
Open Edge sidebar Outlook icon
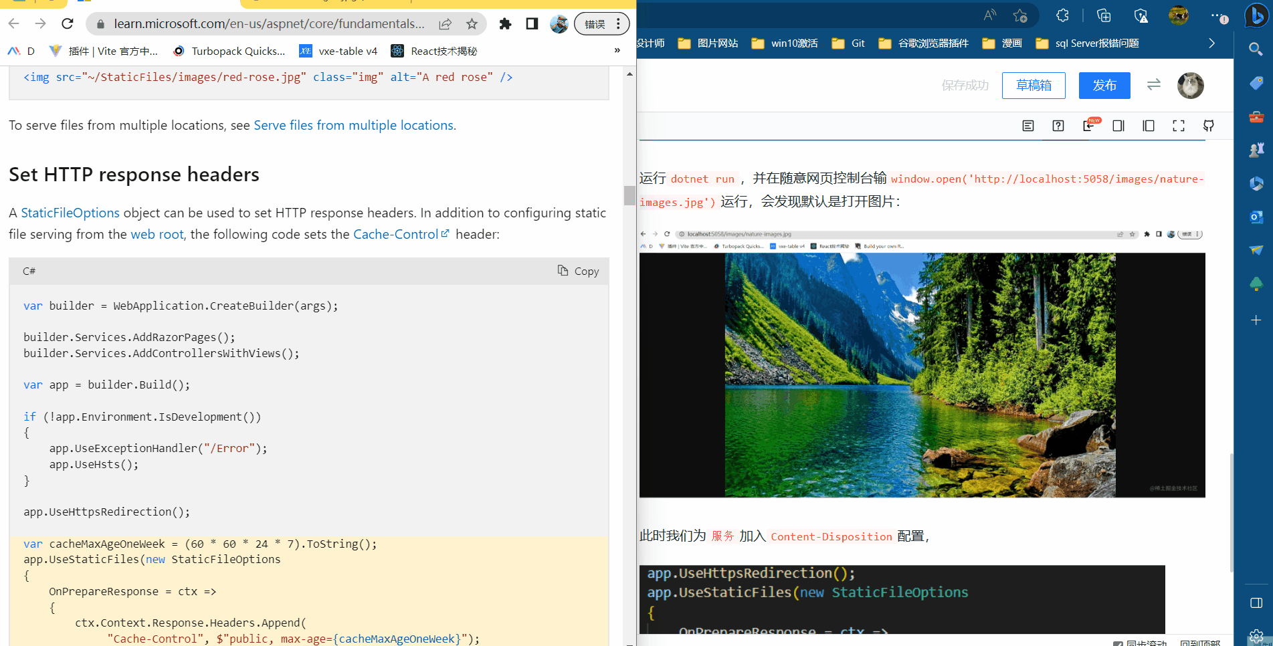click(1256, 217)
